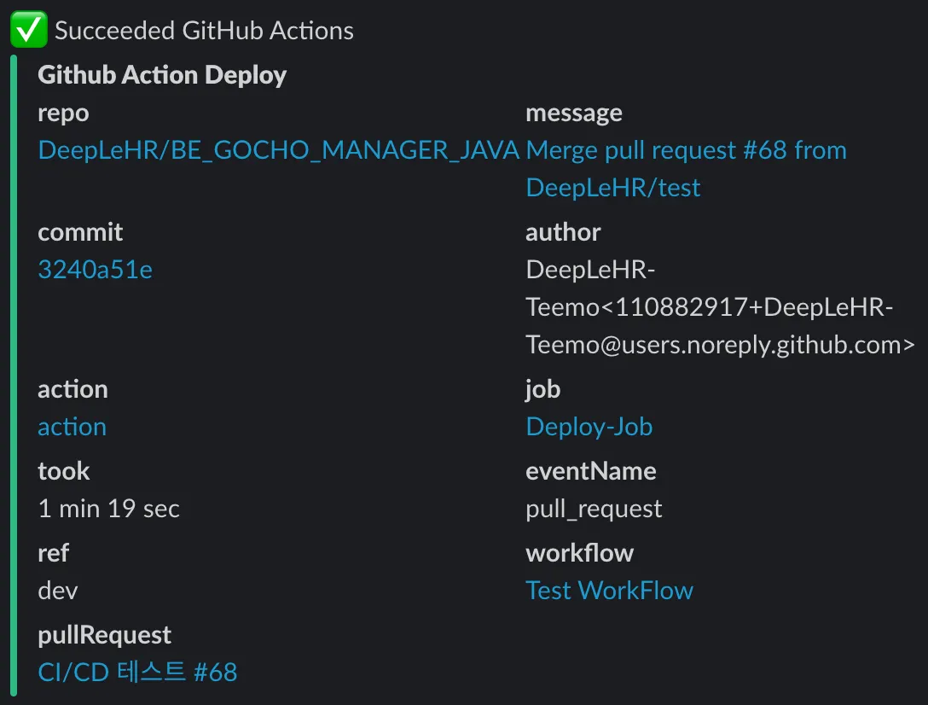The image size is (928, 705).
Task: Follow the blue action link
Action: click(x=72, y=427)
